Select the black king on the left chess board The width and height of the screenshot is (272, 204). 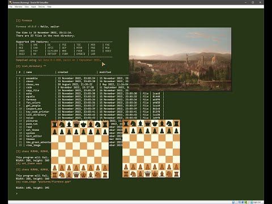click(83, 124)
